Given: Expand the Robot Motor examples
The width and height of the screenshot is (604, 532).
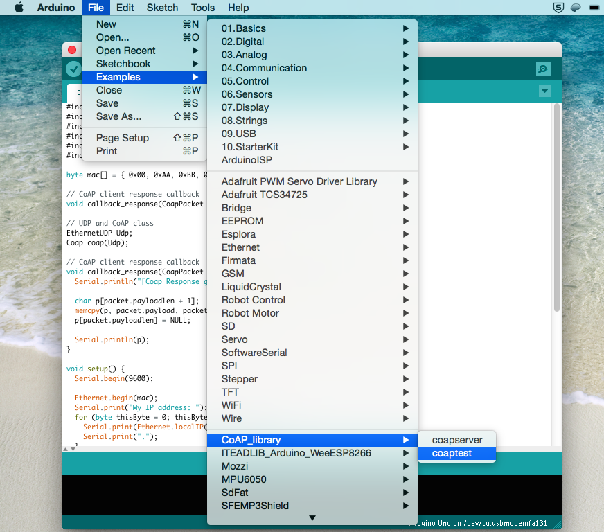Looking at the screenshot, I should click(x=312, y=313).
